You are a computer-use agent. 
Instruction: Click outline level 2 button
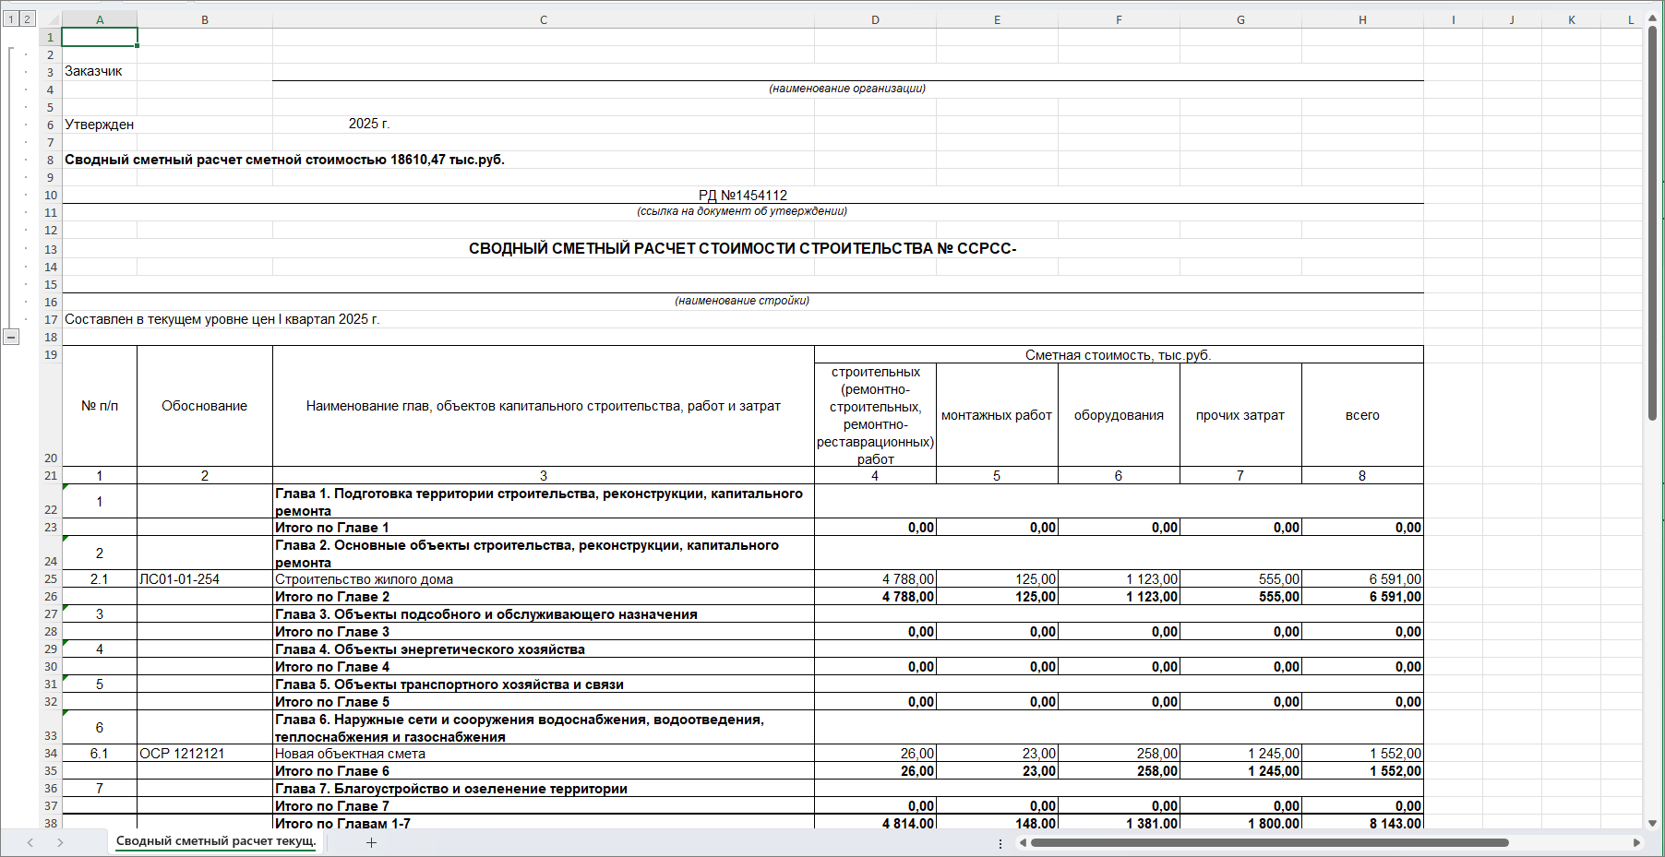point(25,17)
